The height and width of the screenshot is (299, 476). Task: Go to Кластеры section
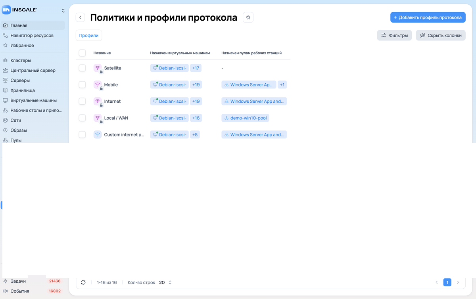(x=33, y=60)
